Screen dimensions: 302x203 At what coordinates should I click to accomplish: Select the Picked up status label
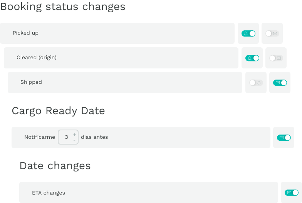tap(25, 33)
